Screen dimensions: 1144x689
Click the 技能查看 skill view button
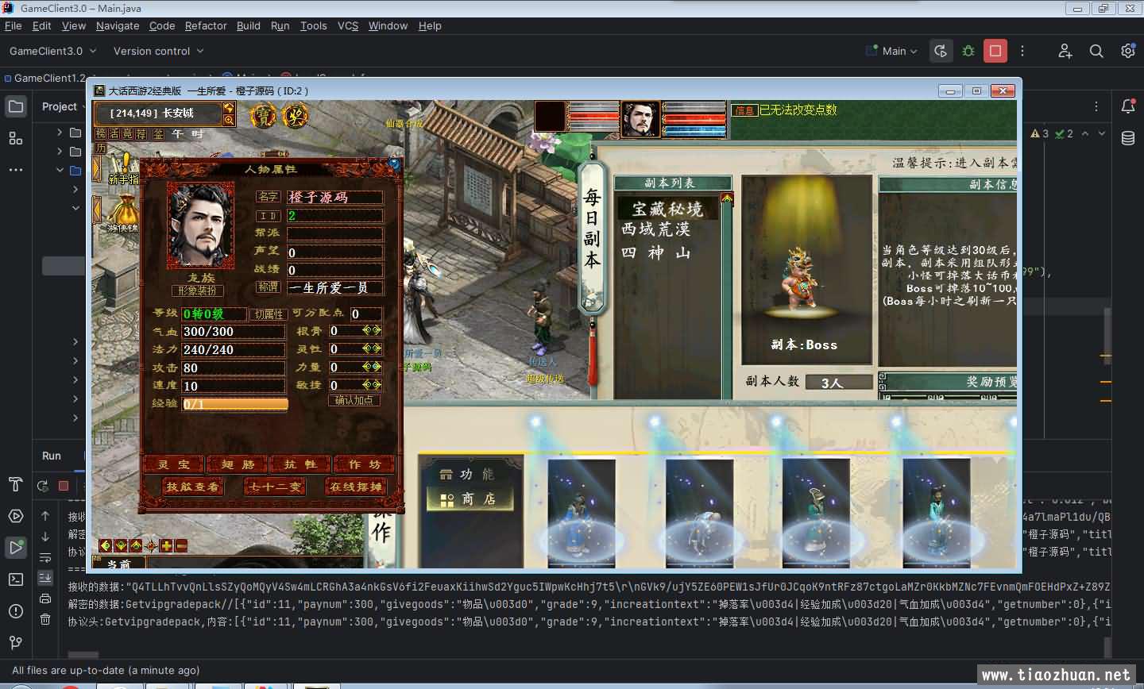[192, 487]
